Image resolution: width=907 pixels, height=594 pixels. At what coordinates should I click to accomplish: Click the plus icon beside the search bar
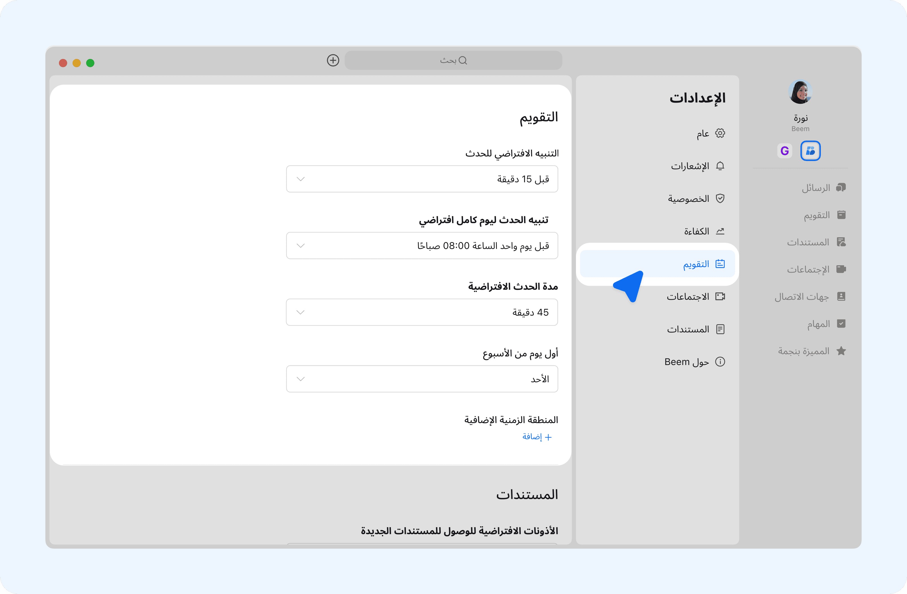pyautogui.click(x=333, y=60)
